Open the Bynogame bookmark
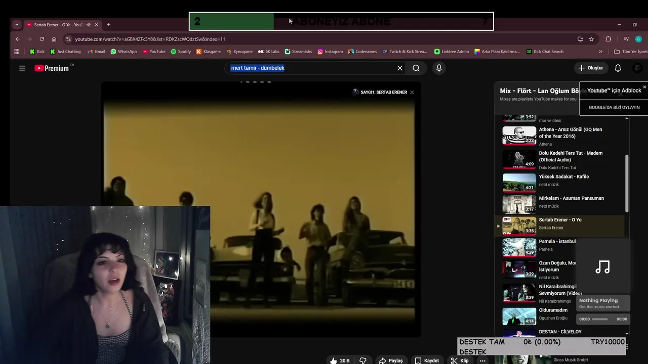Screen dimensions: 648x364 pos(239,52)
